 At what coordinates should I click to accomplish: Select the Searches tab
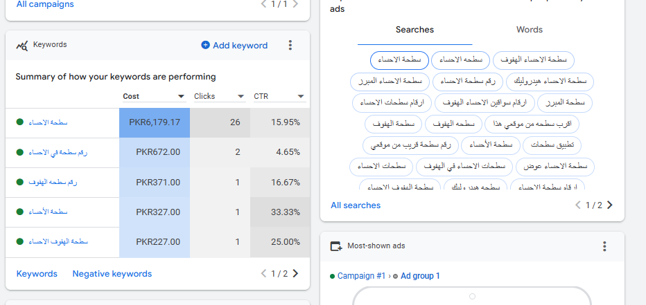[x=414, y=30]
